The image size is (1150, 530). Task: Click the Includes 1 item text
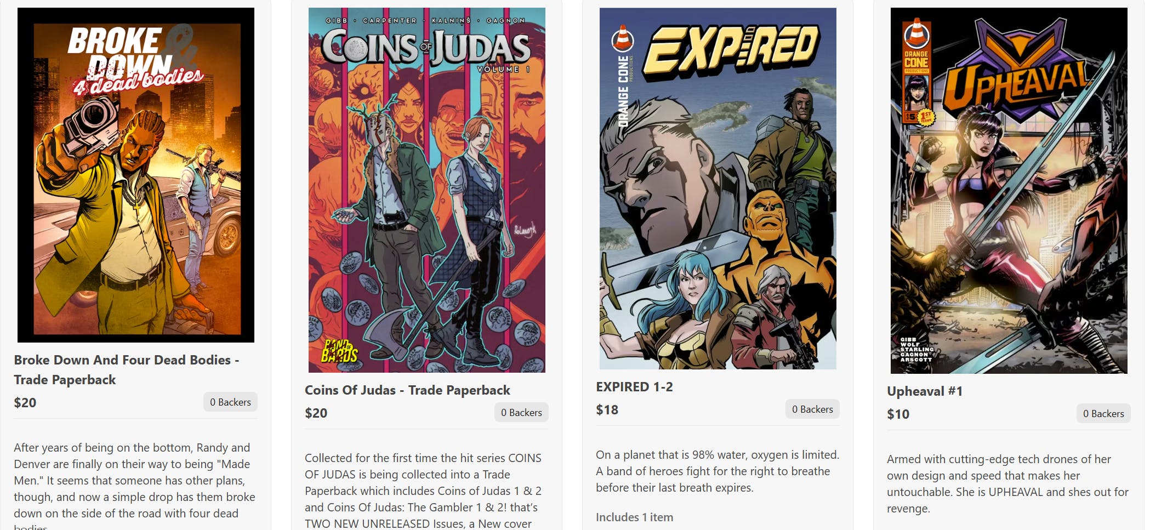pos(634,517)
